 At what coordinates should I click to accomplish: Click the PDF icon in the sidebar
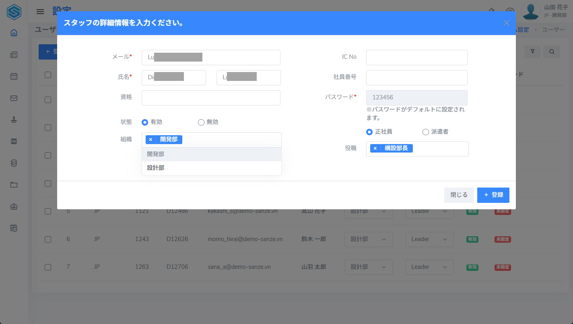(14, 141)
